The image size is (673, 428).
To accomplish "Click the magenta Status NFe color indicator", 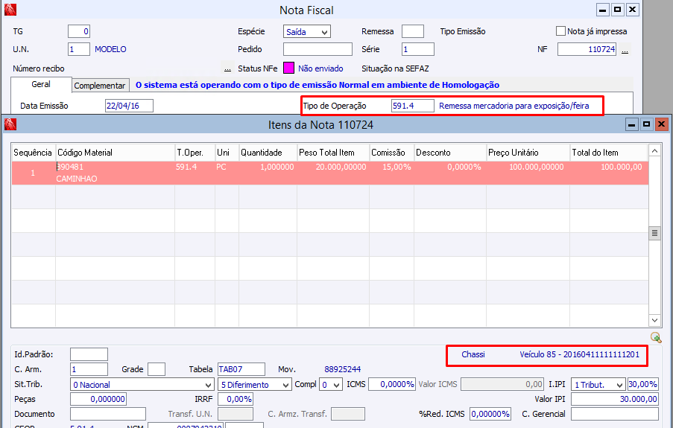I will point(289,68).
